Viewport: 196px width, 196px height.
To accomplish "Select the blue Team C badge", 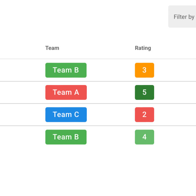I will (x=66, y=115).
